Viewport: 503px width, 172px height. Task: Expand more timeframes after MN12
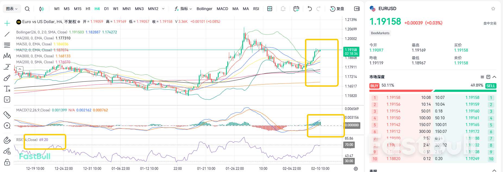(x=163, y=9)
